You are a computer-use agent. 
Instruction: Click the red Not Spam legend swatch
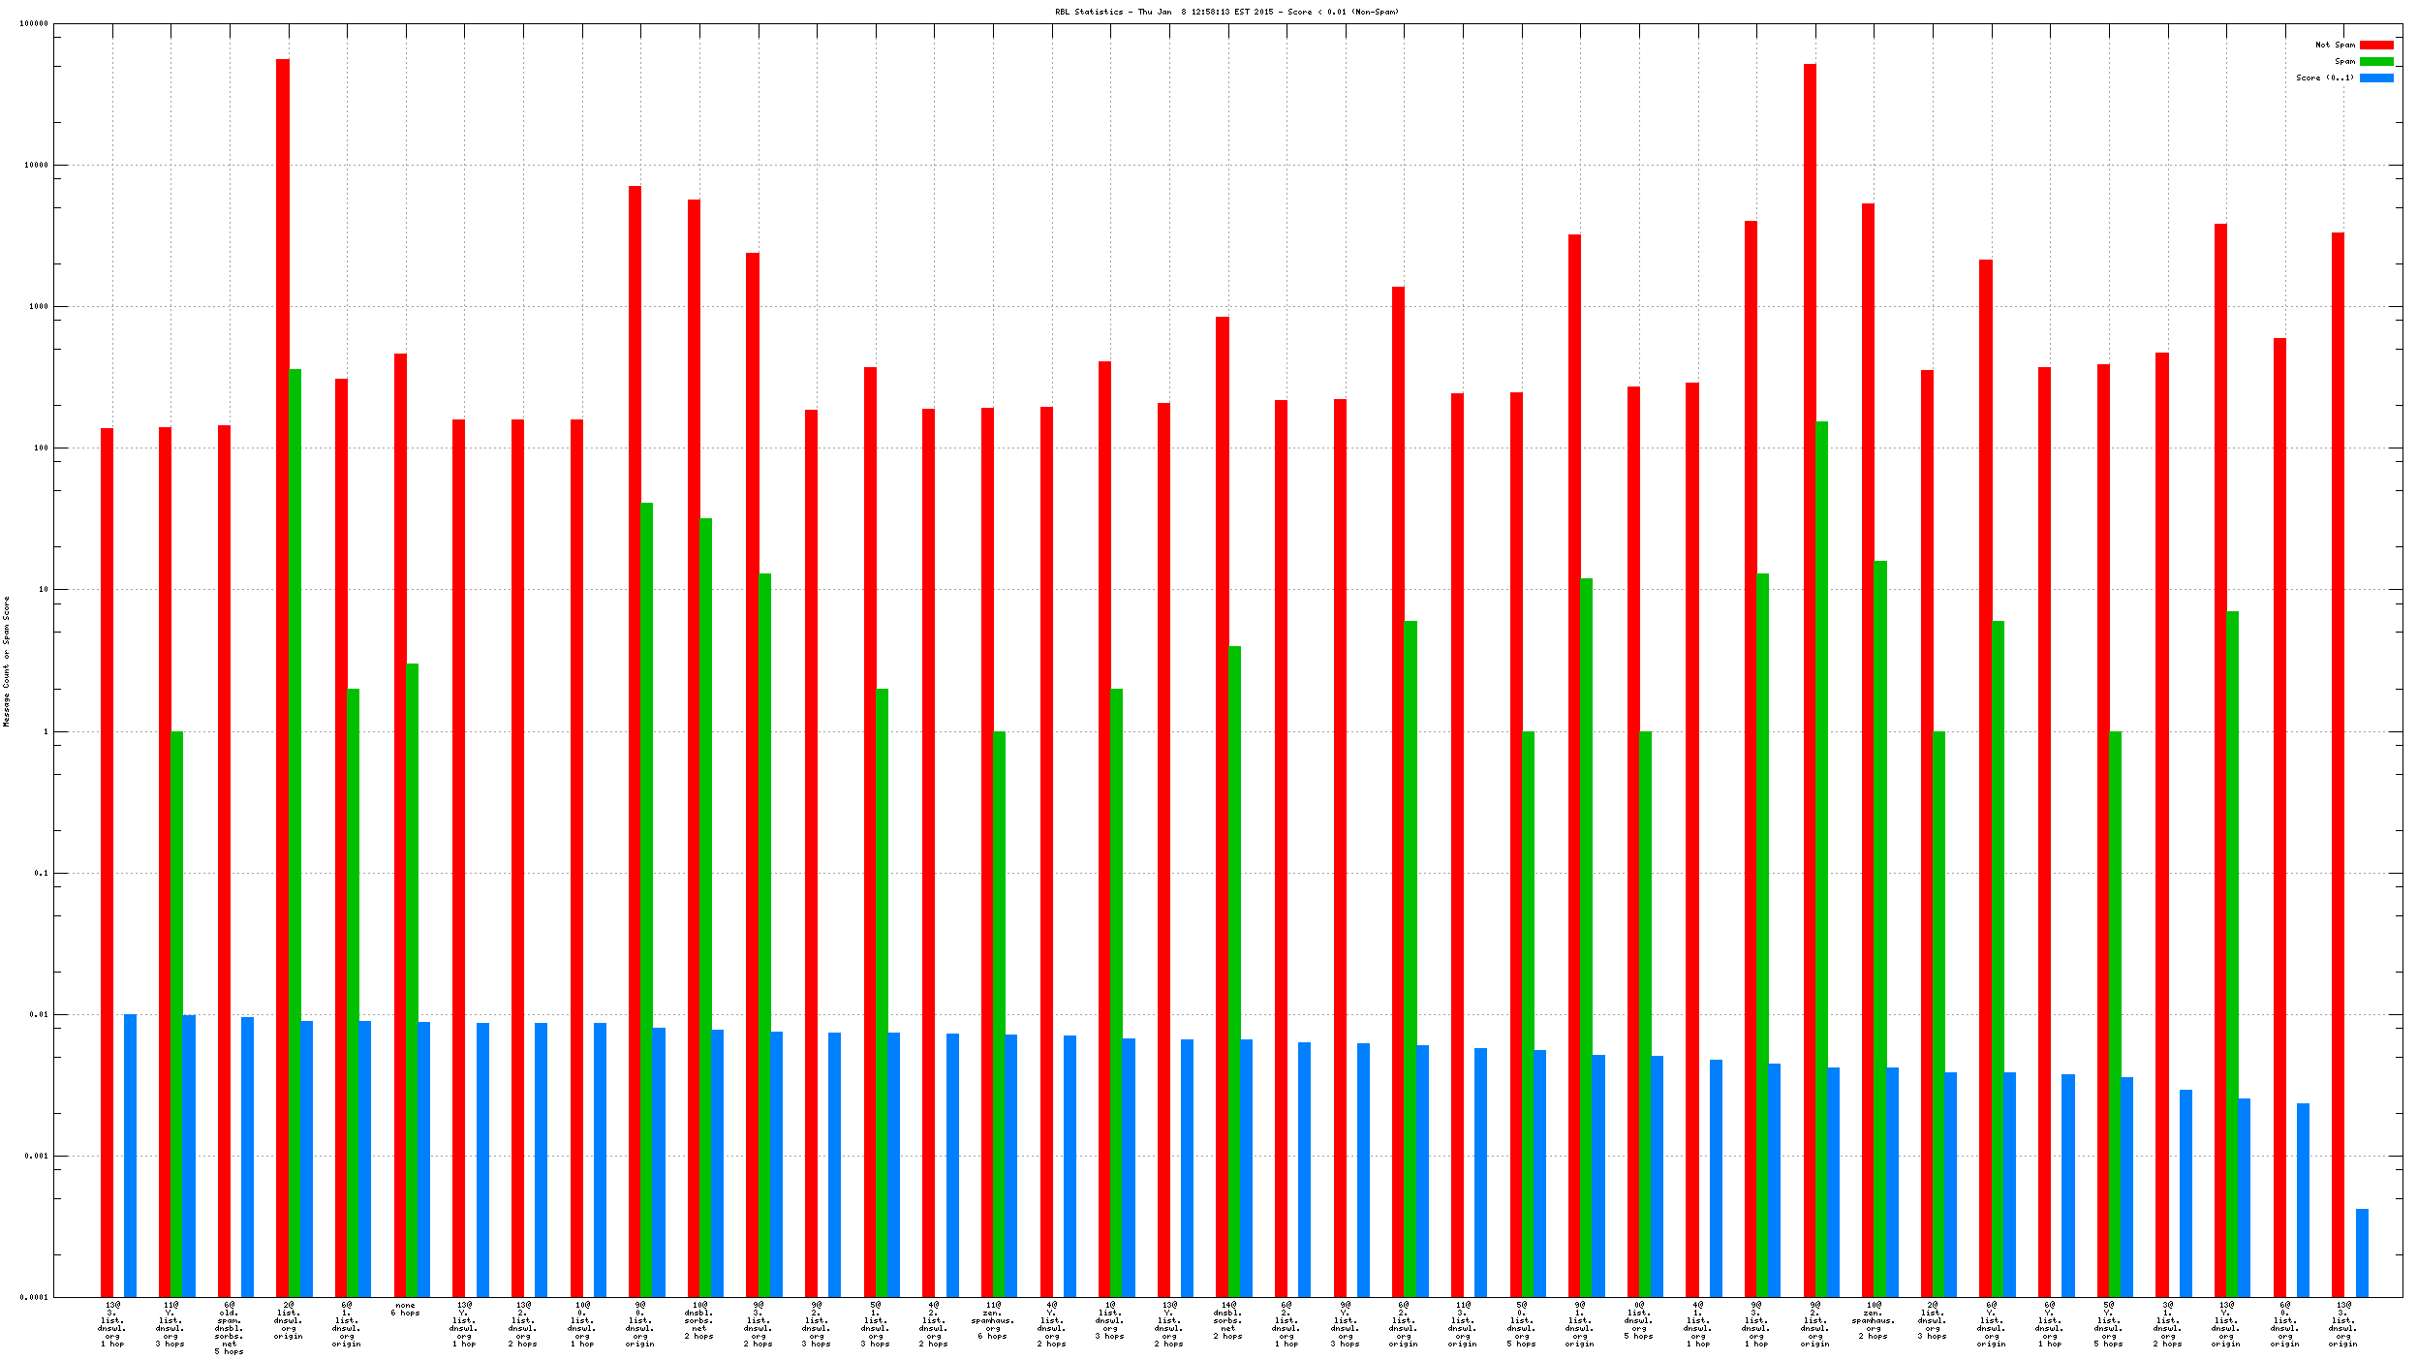point(2375,45)
